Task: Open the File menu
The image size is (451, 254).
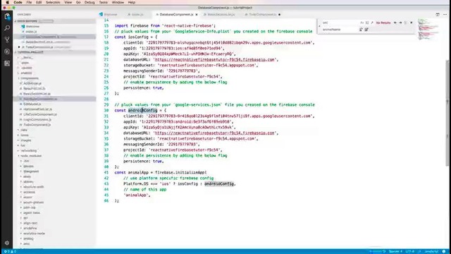Action: click(x=29, y=2)
